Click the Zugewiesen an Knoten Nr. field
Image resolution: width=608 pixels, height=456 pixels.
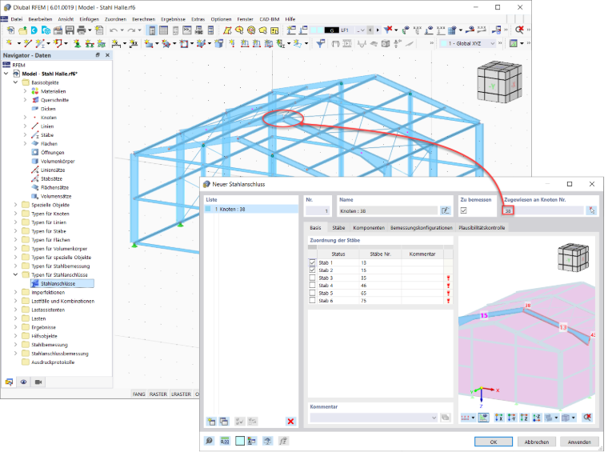pos(543,210)
